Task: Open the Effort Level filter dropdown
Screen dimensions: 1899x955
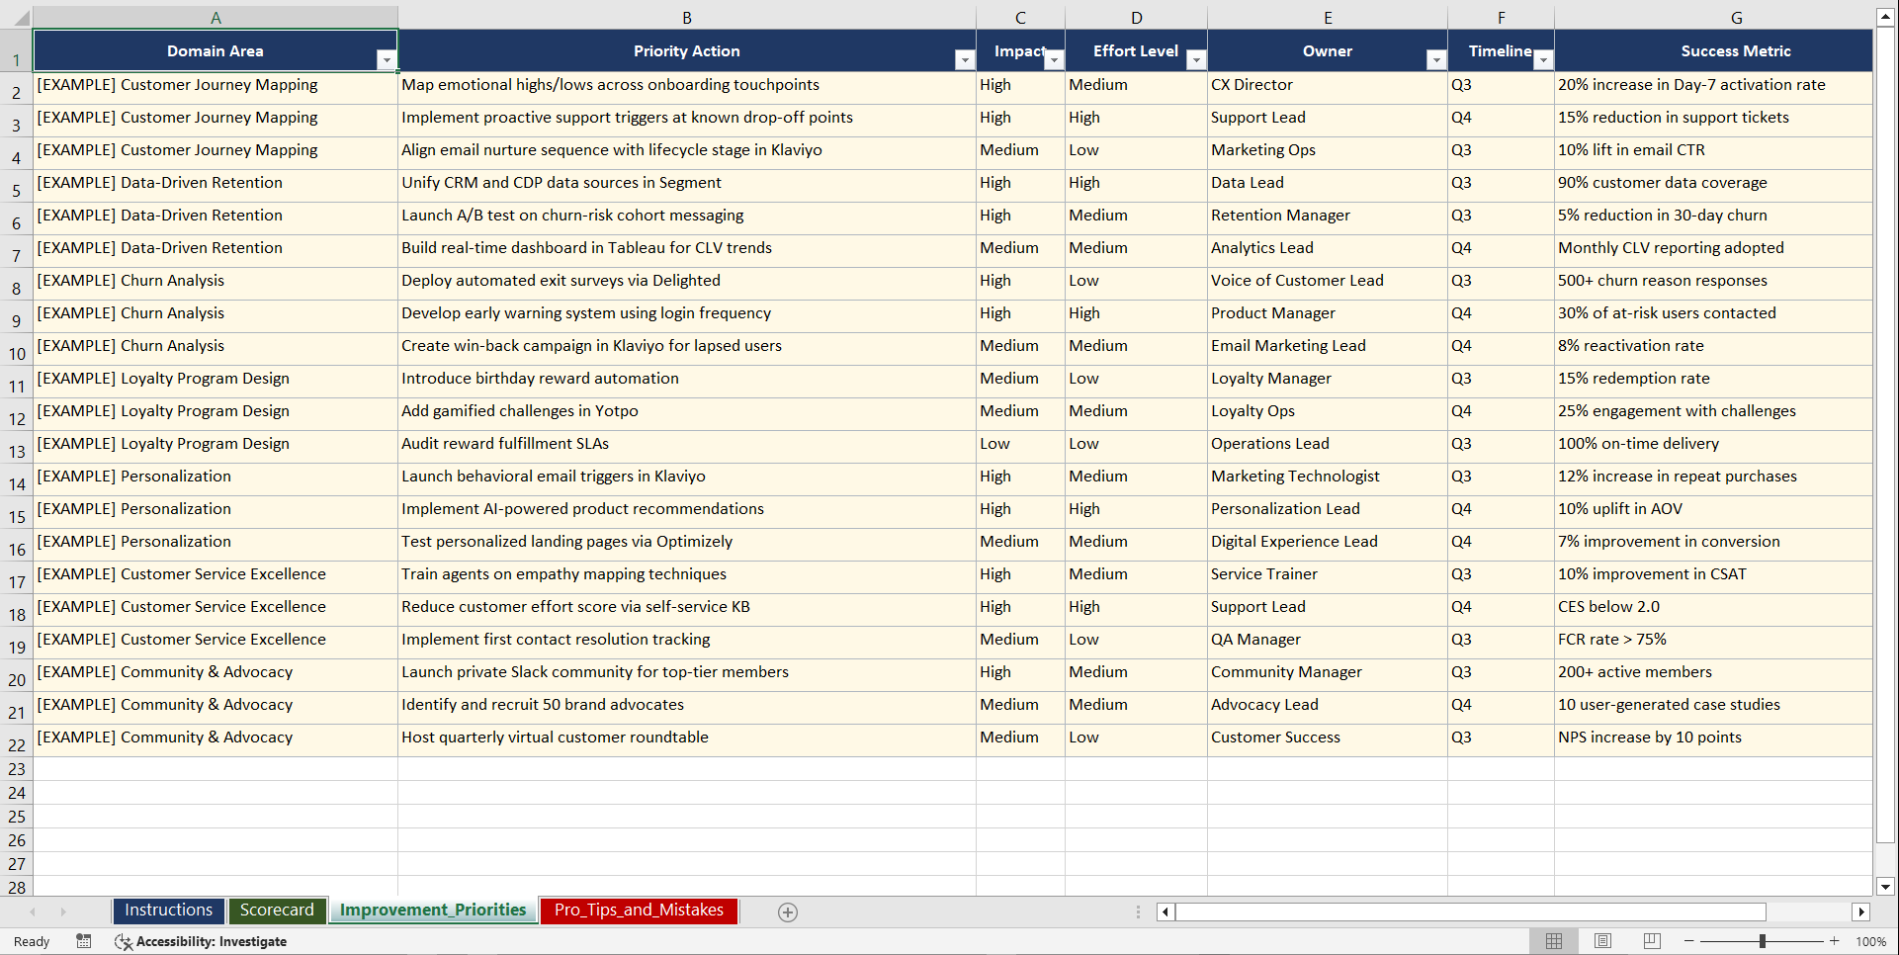Action: coord(1196,59)
